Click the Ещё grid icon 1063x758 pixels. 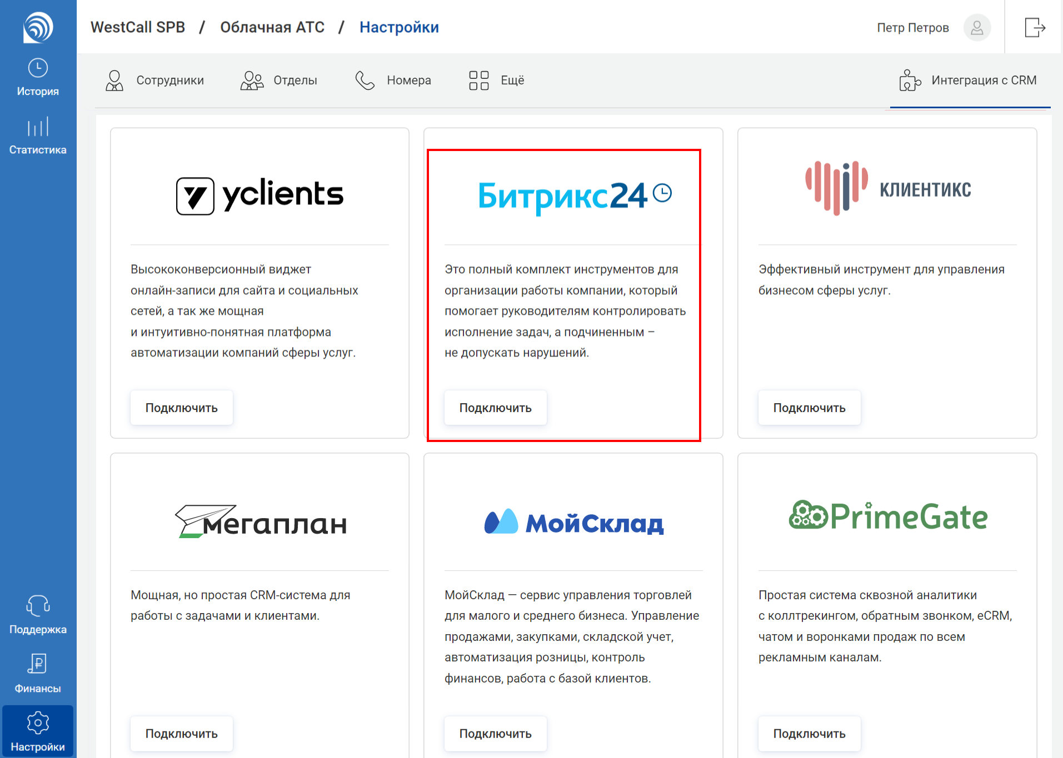click(x=478, y=81)
